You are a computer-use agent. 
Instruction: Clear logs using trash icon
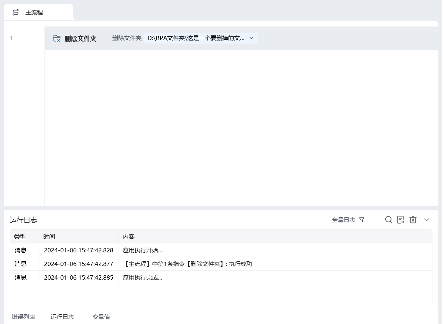pyautogui.click(x=413, y=220)
